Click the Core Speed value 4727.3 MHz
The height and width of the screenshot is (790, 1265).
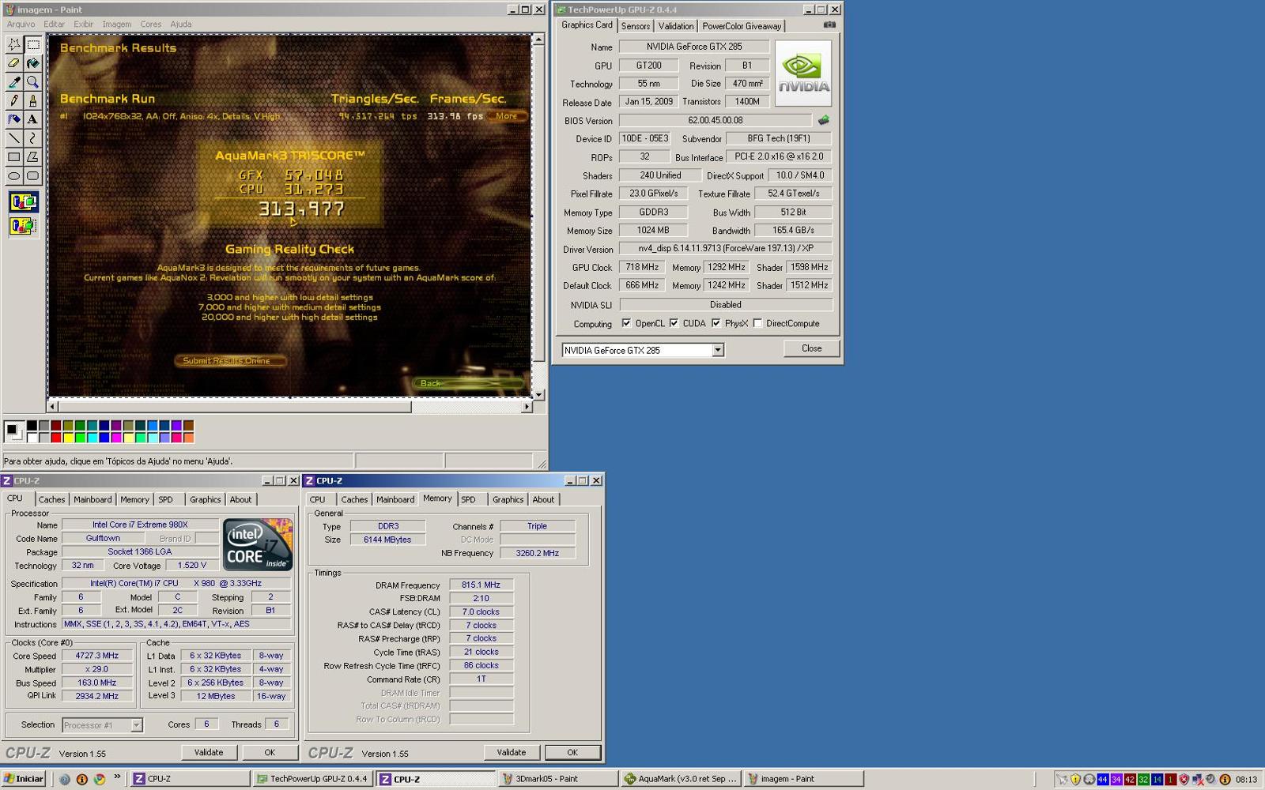point(96,656)
